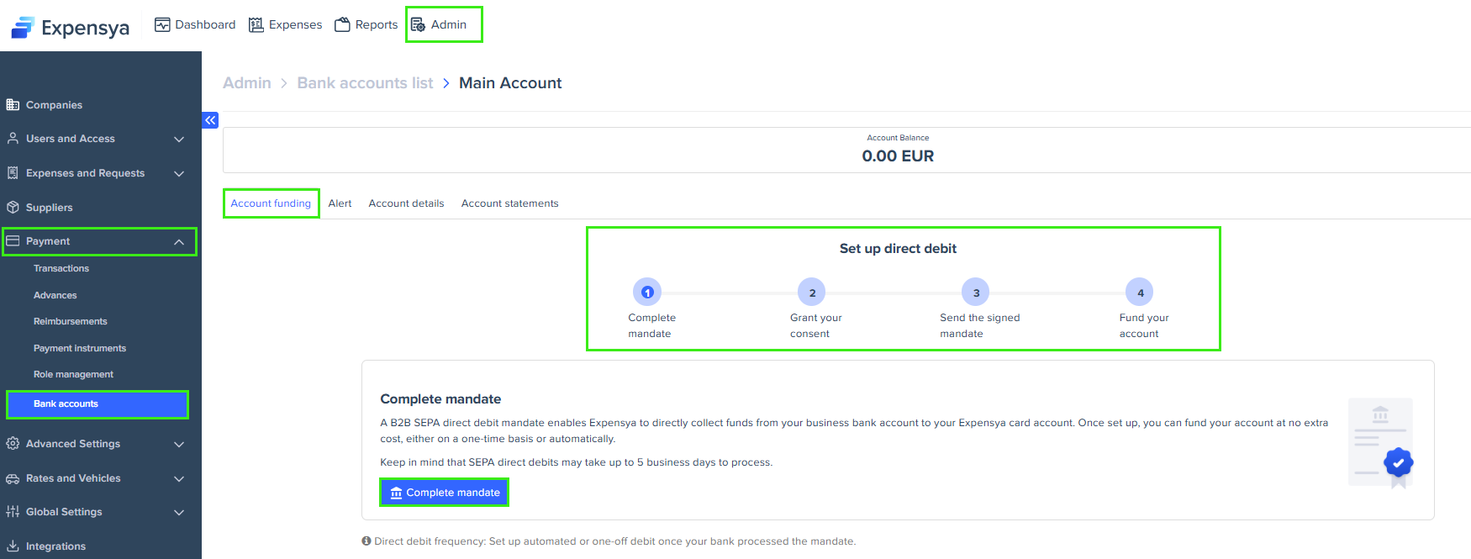Open the Dashboard menu item
Screen dimensions: 1471x559
coord(195,24)
